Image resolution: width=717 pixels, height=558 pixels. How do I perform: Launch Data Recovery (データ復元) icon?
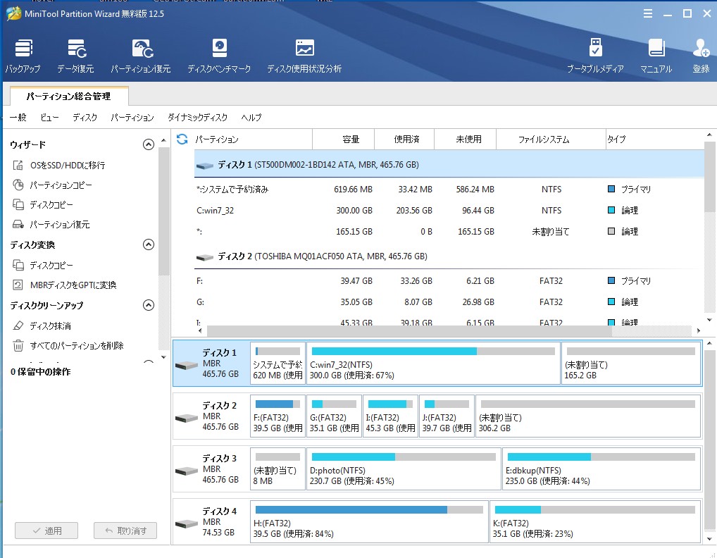point(76,48)
